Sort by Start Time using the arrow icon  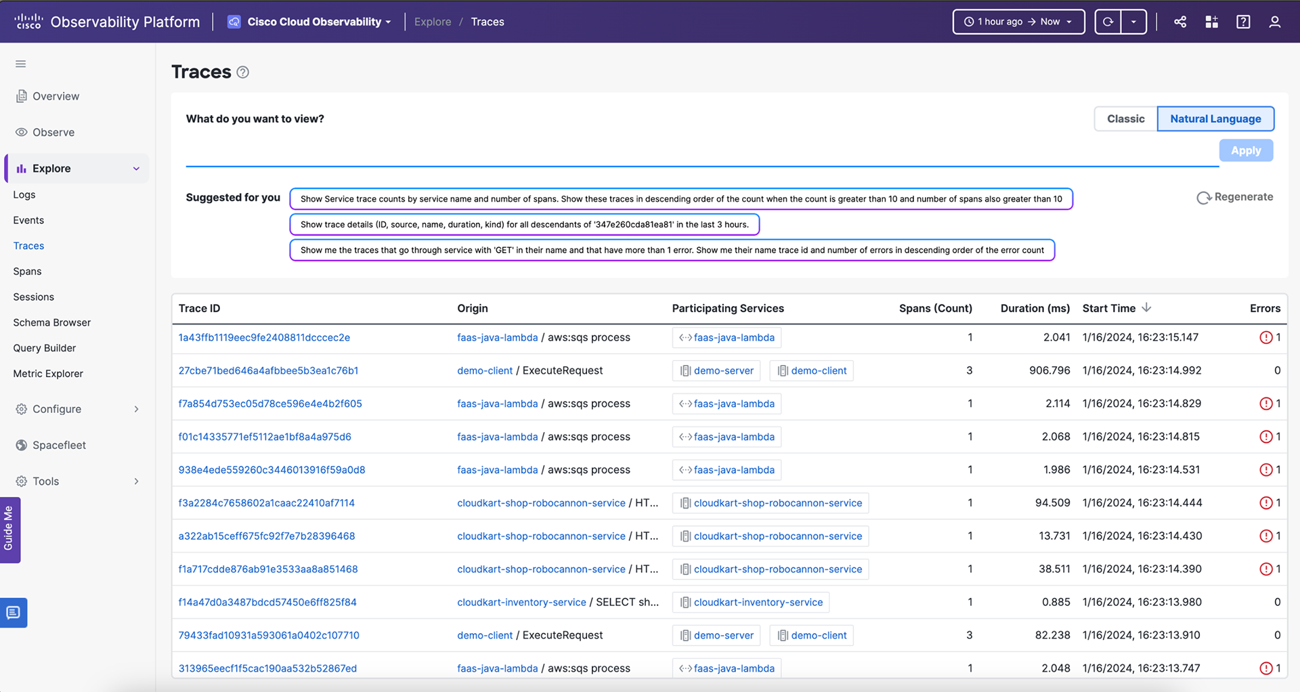[1146, 307]
